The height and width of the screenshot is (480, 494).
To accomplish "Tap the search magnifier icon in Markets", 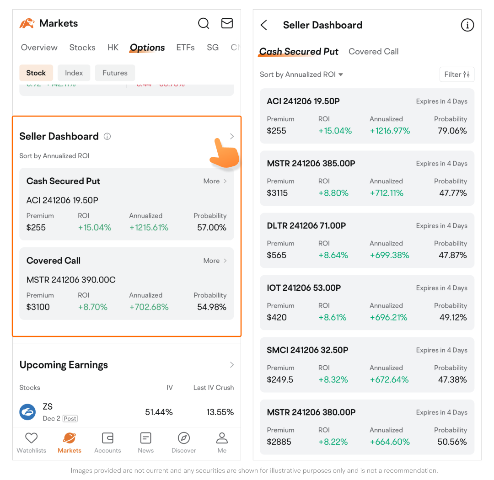I will (x=204, y=23).
